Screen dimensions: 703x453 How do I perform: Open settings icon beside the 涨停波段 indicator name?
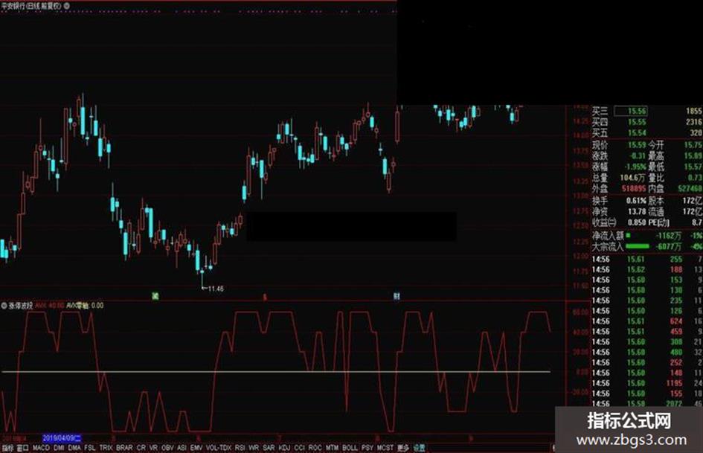click(x=4, y=306)
